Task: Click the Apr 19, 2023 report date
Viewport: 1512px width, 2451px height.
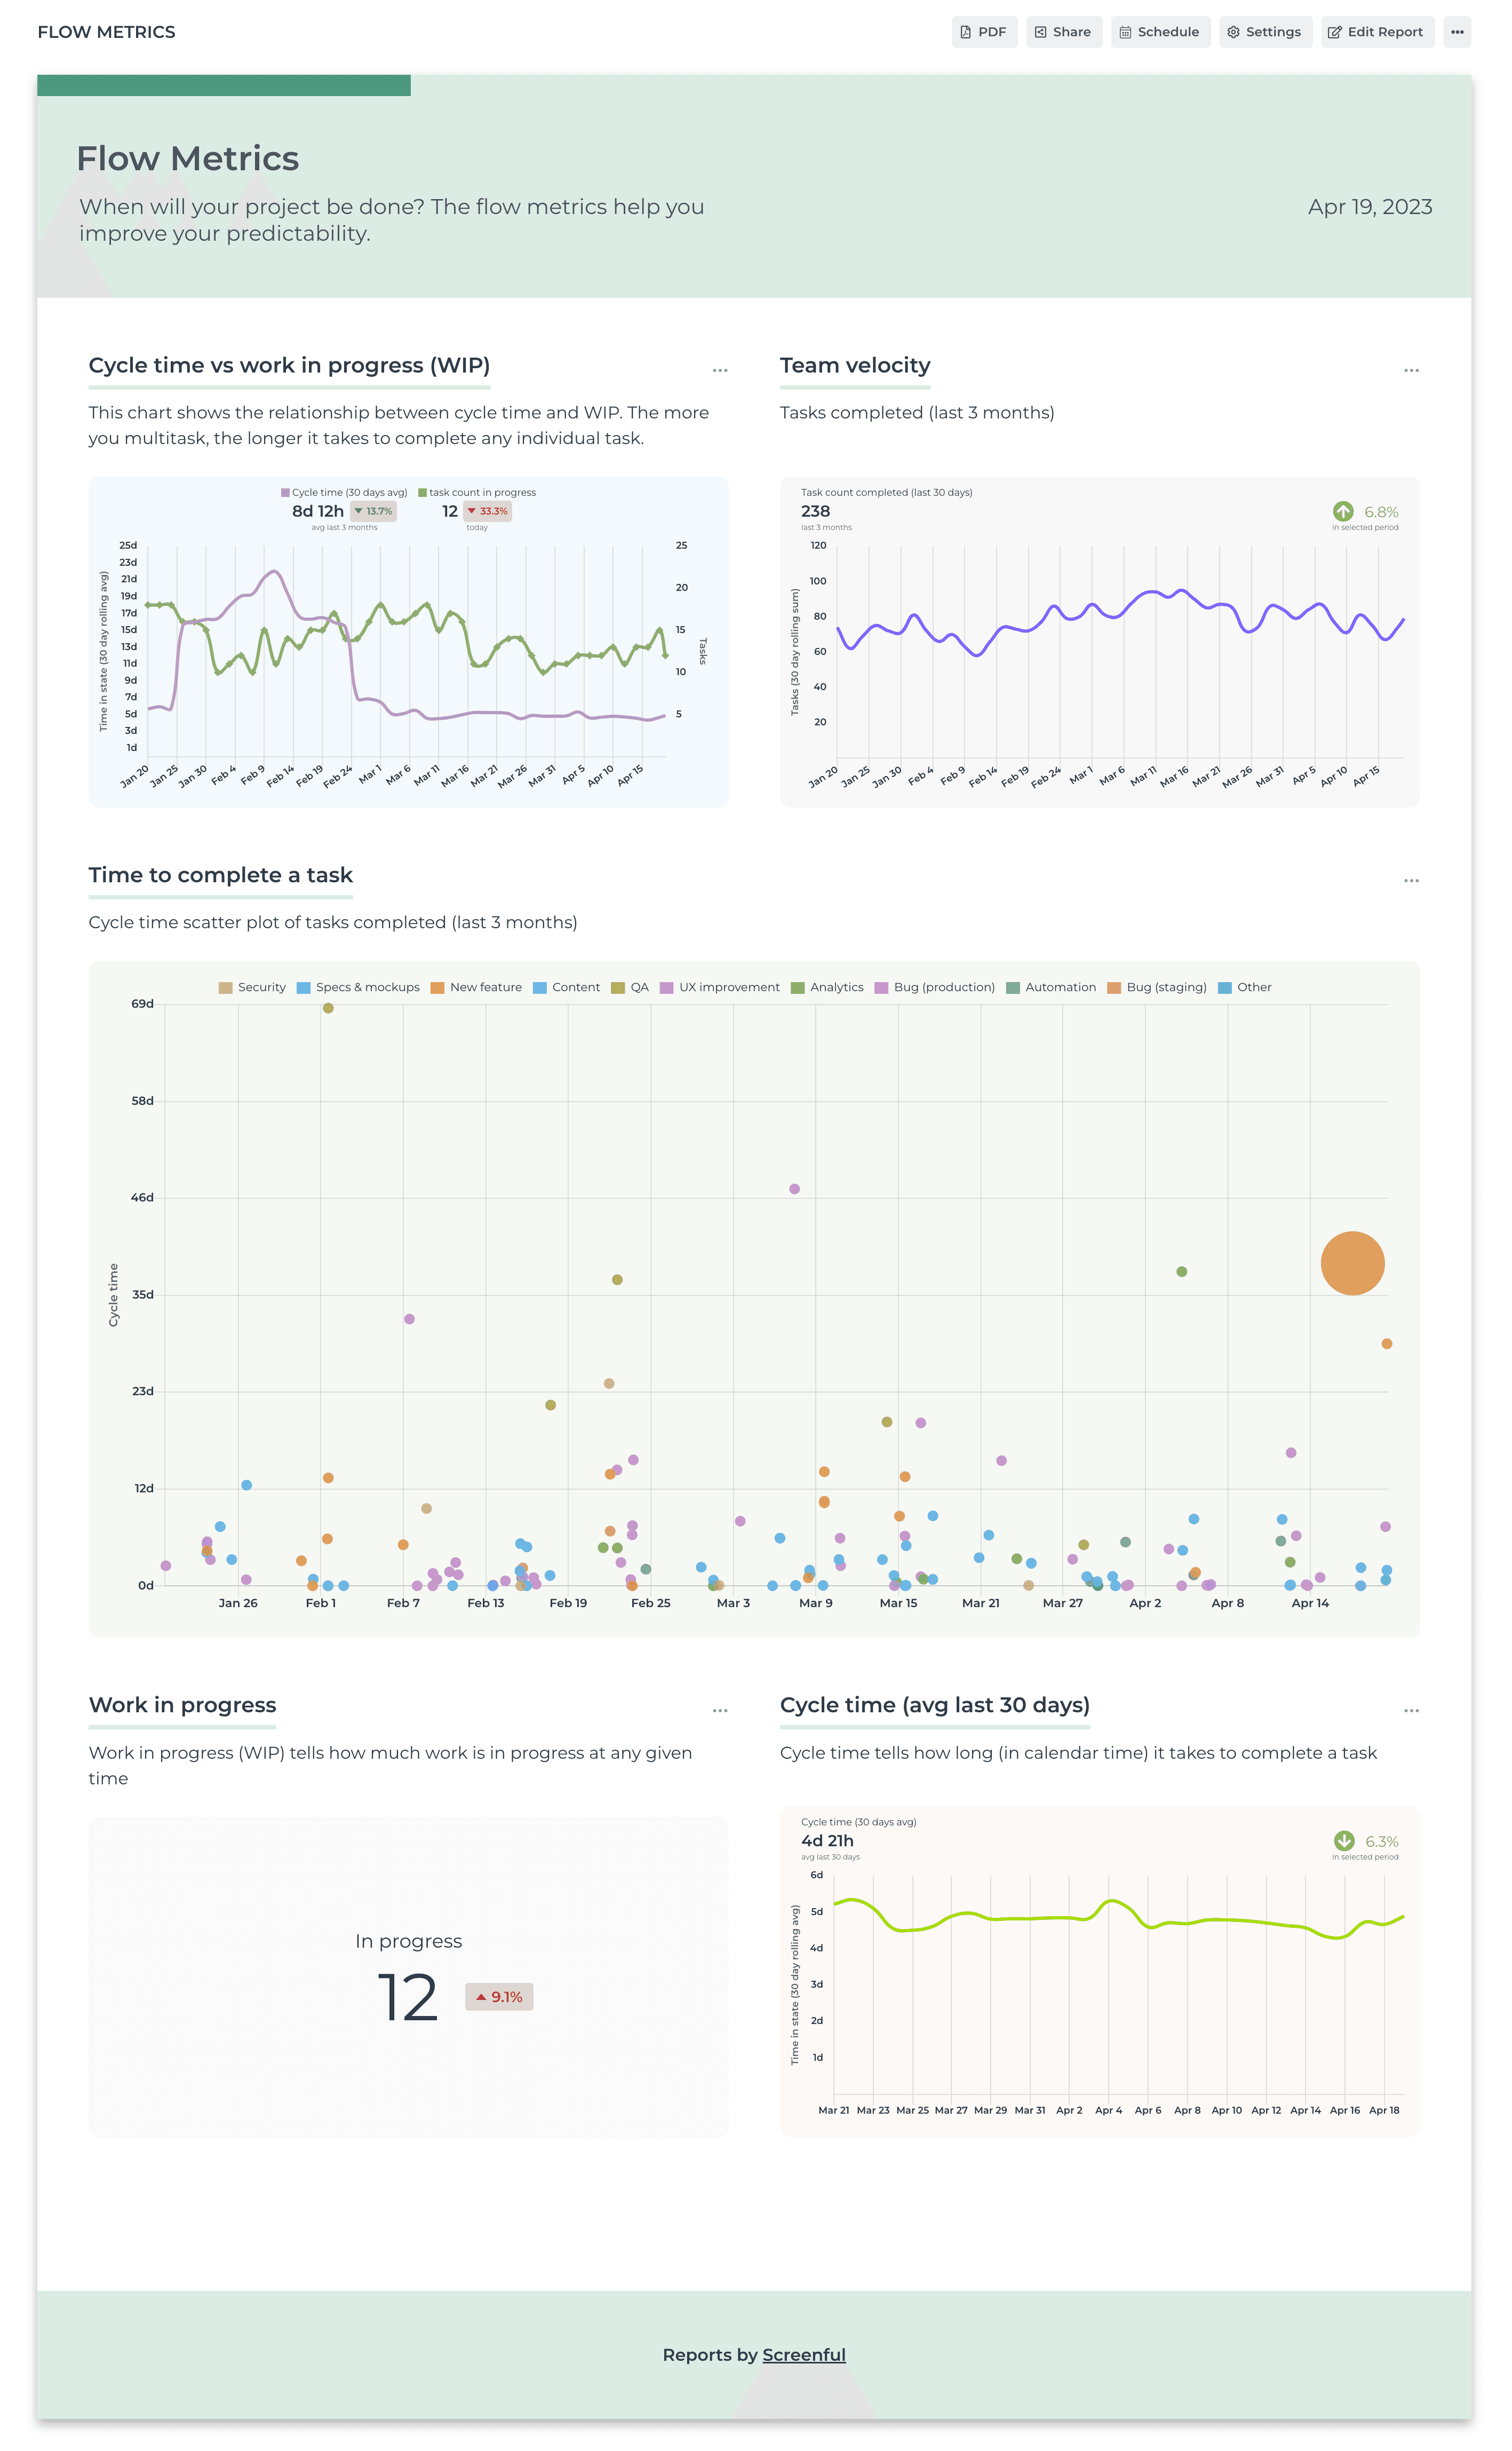Action: tap(1370, 207)
